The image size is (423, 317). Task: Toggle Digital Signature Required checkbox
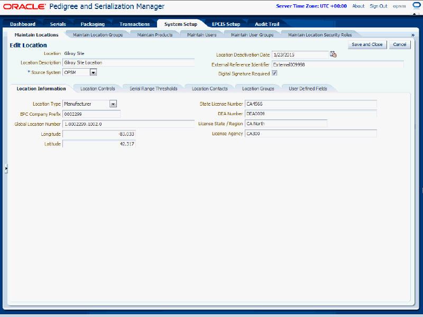tap(274, 73)
